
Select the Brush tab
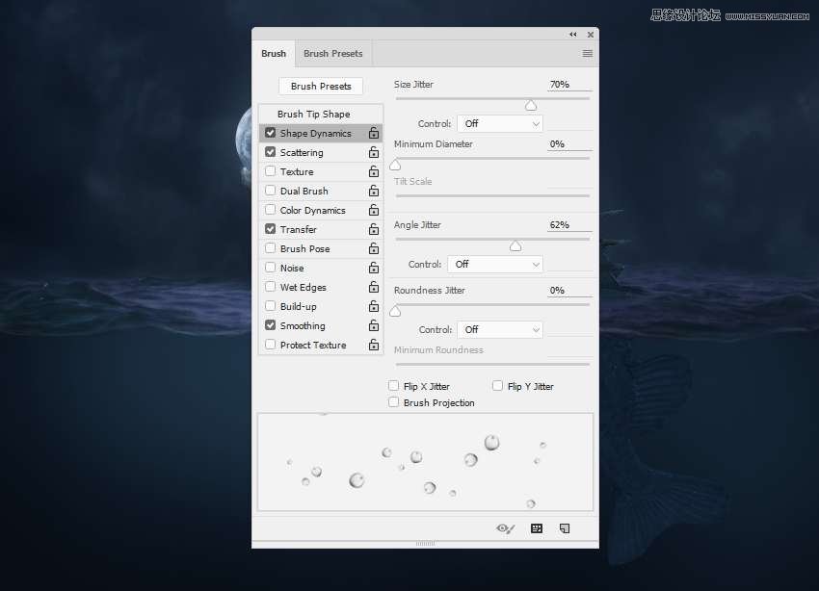point(274,54)
